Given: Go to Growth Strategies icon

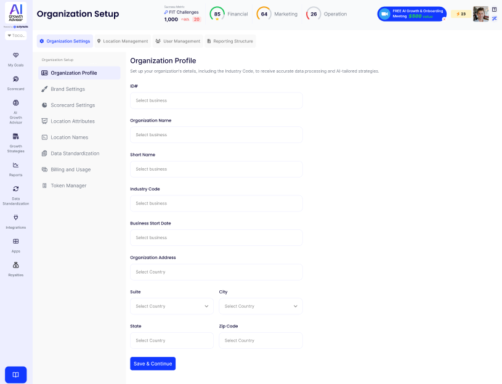Looking at the screenshot, I should coord(15,136).
